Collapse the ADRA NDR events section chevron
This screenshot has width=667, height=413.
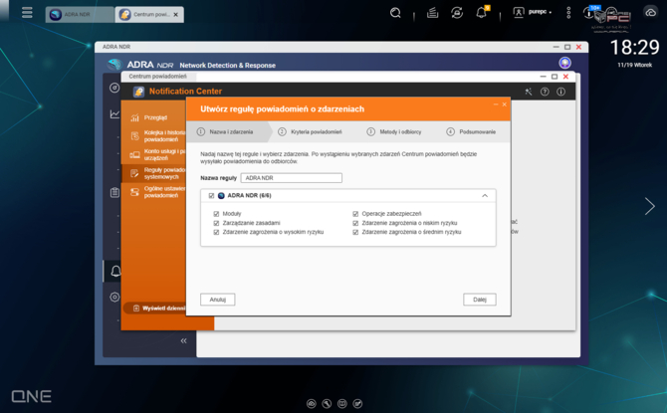tap(485, 196)
